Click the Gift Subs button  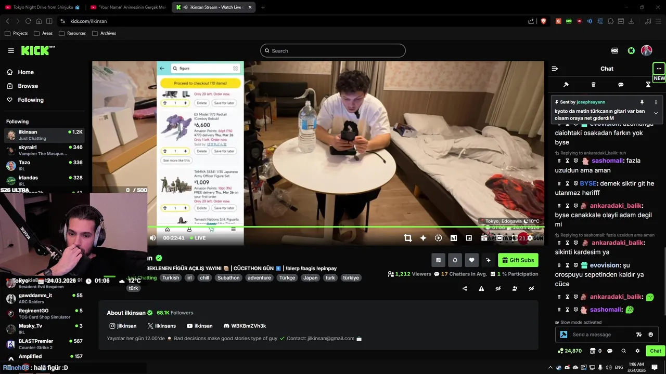(518, 260)
